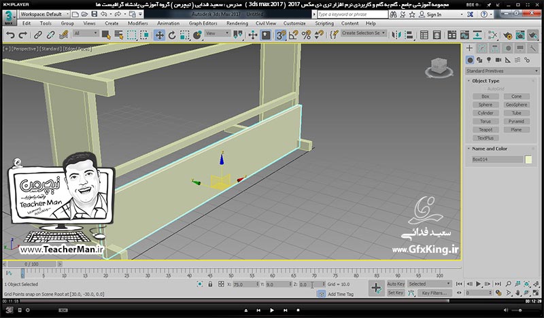
Task: Activate the Select and Scale tool
Action: coord(184,35)
